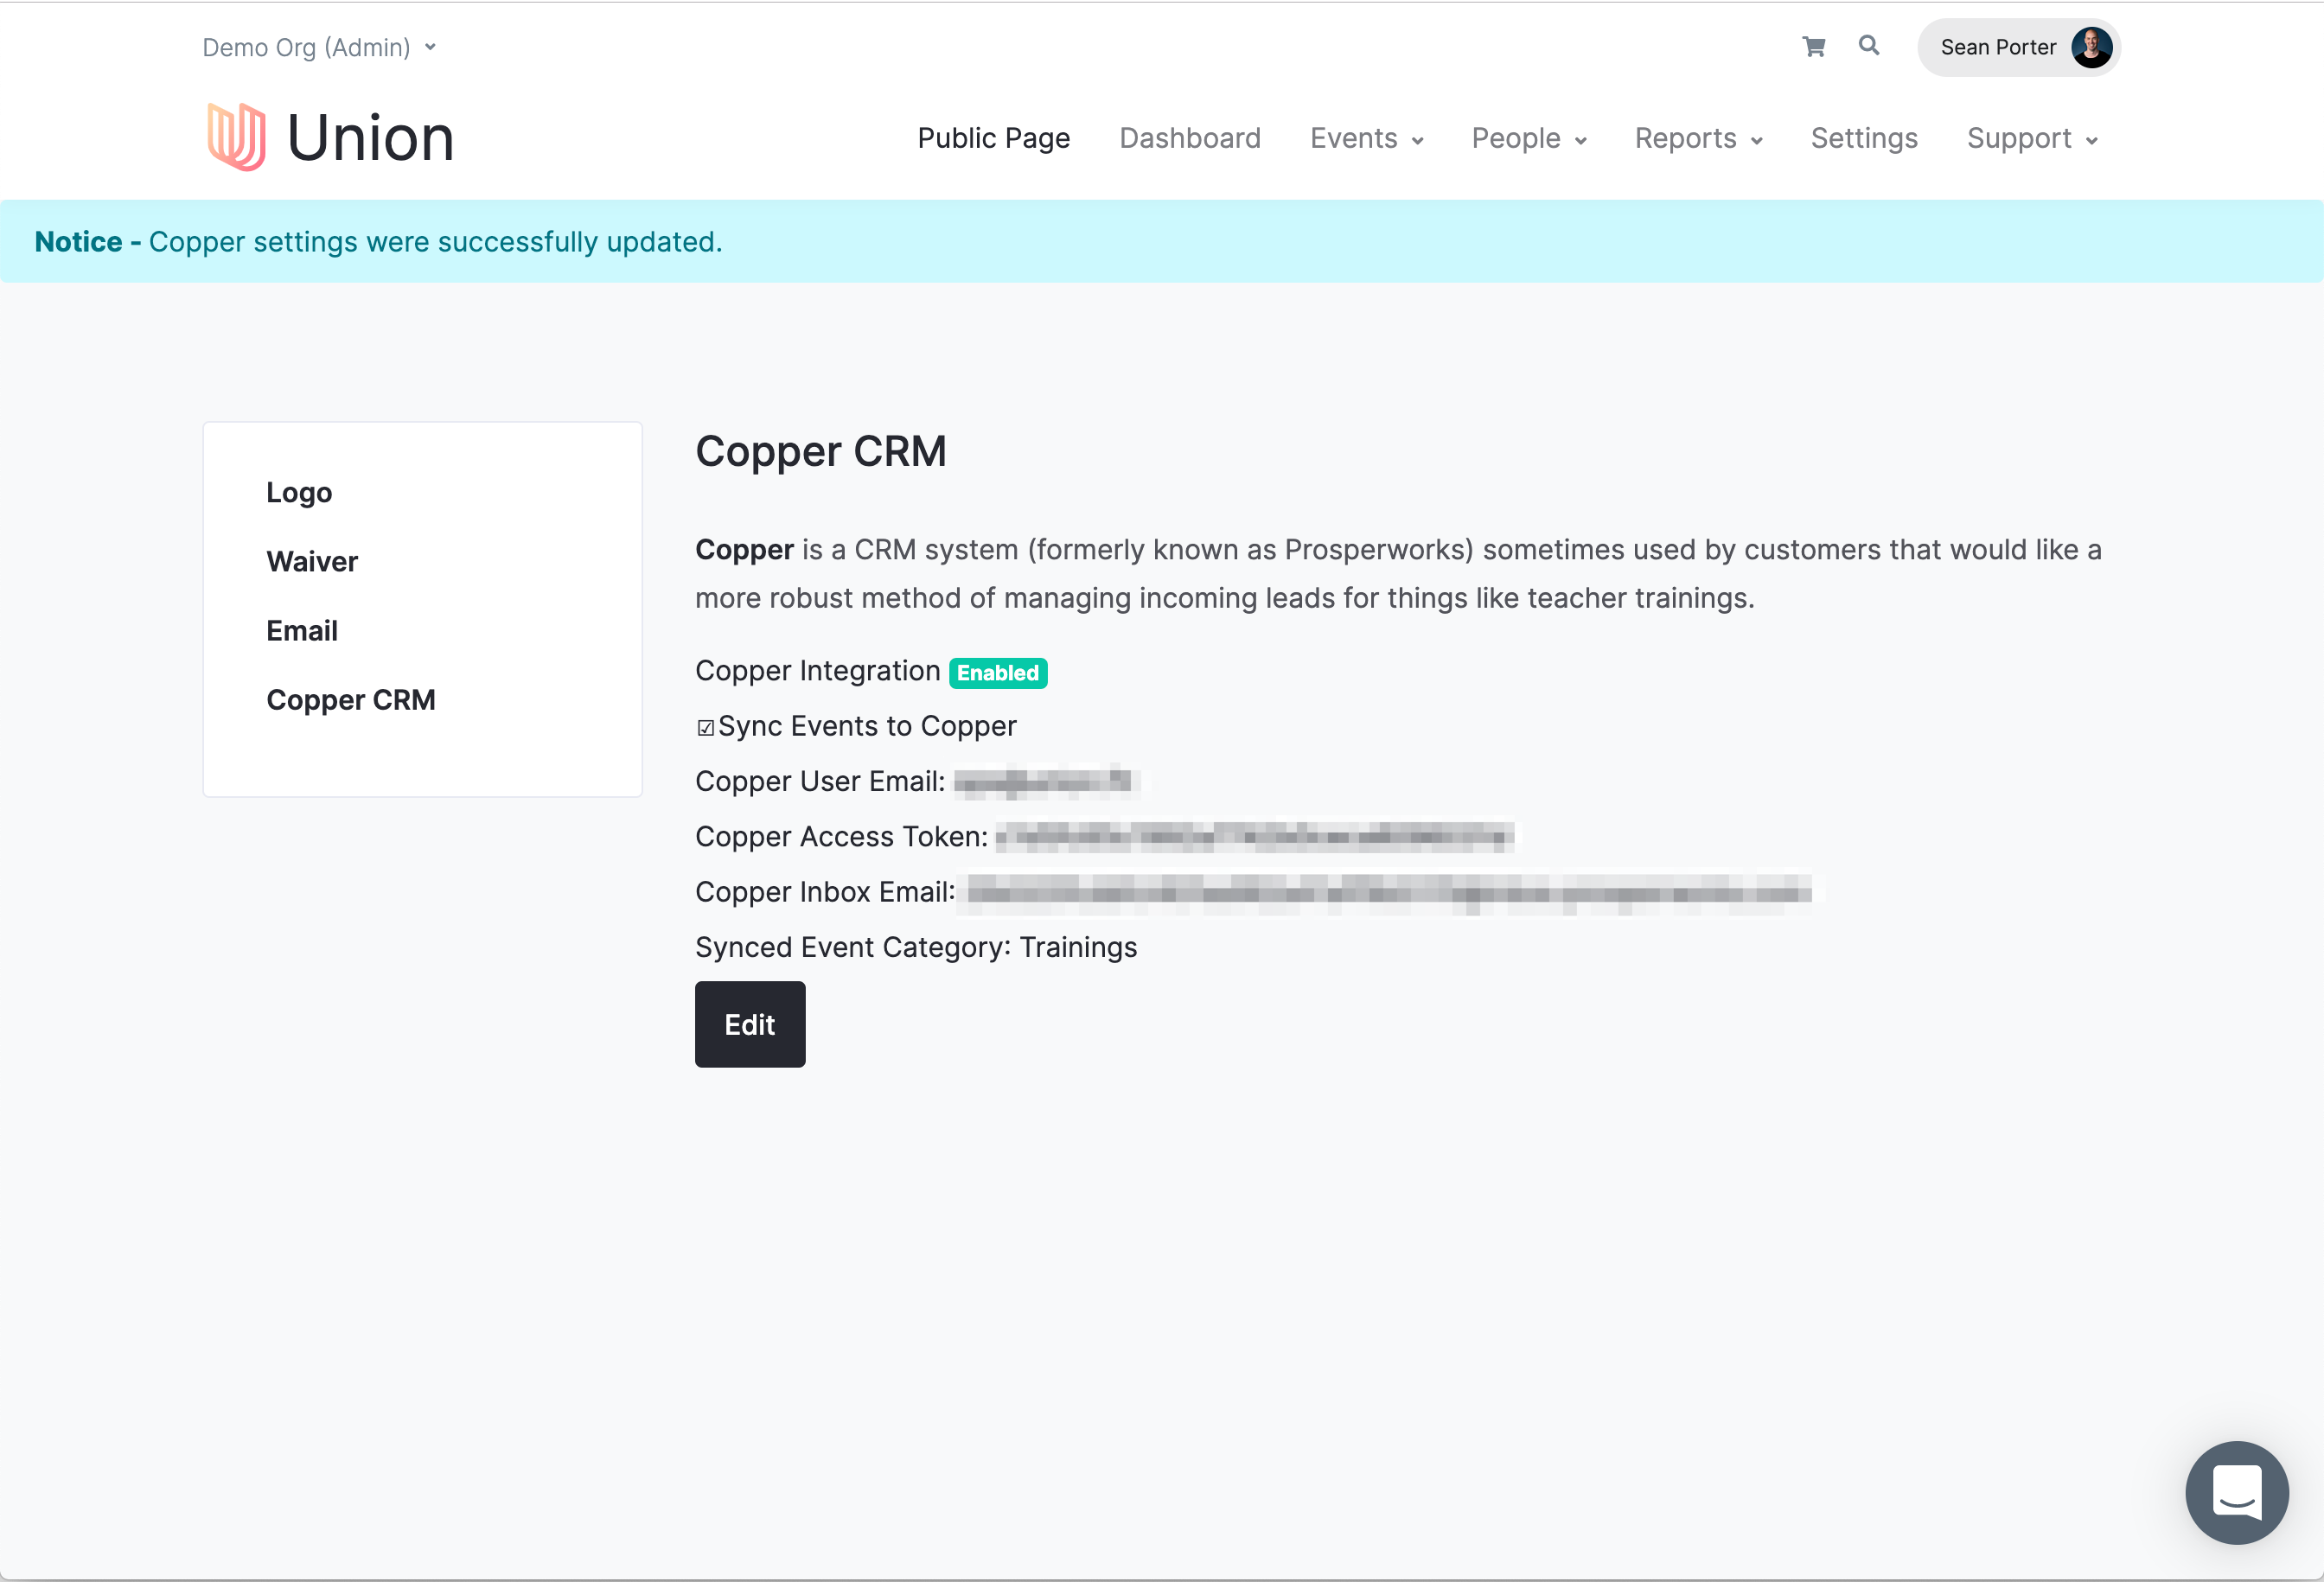This screenshot has width=2324, height=1582.
Task: Click the Copper Access Token value
Action: point(1255,836)
